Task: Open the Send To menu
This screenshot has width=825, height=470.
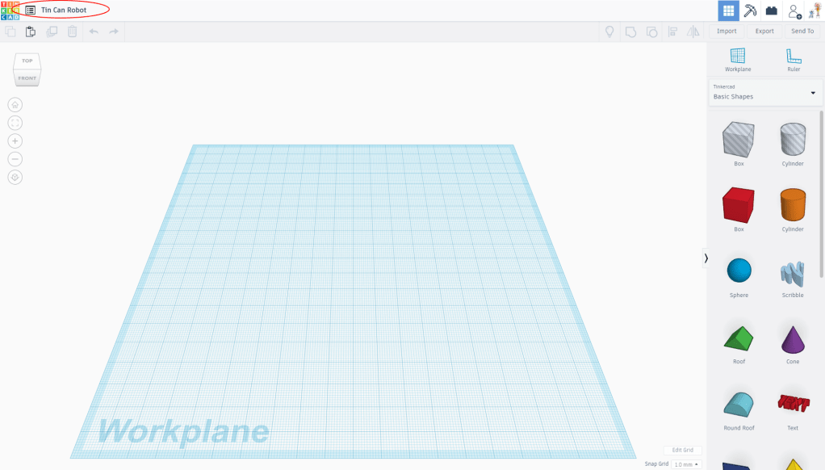Action: pyautogui.click(x=802, y=31)
